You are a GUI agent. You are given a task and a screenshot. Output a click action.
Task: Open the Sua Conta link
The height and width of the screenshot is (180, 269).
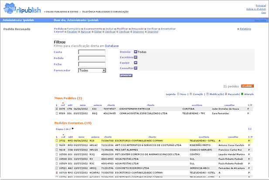pos(260,20)
